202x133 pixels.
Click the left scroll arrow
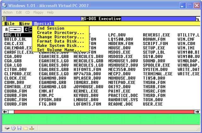5,112
